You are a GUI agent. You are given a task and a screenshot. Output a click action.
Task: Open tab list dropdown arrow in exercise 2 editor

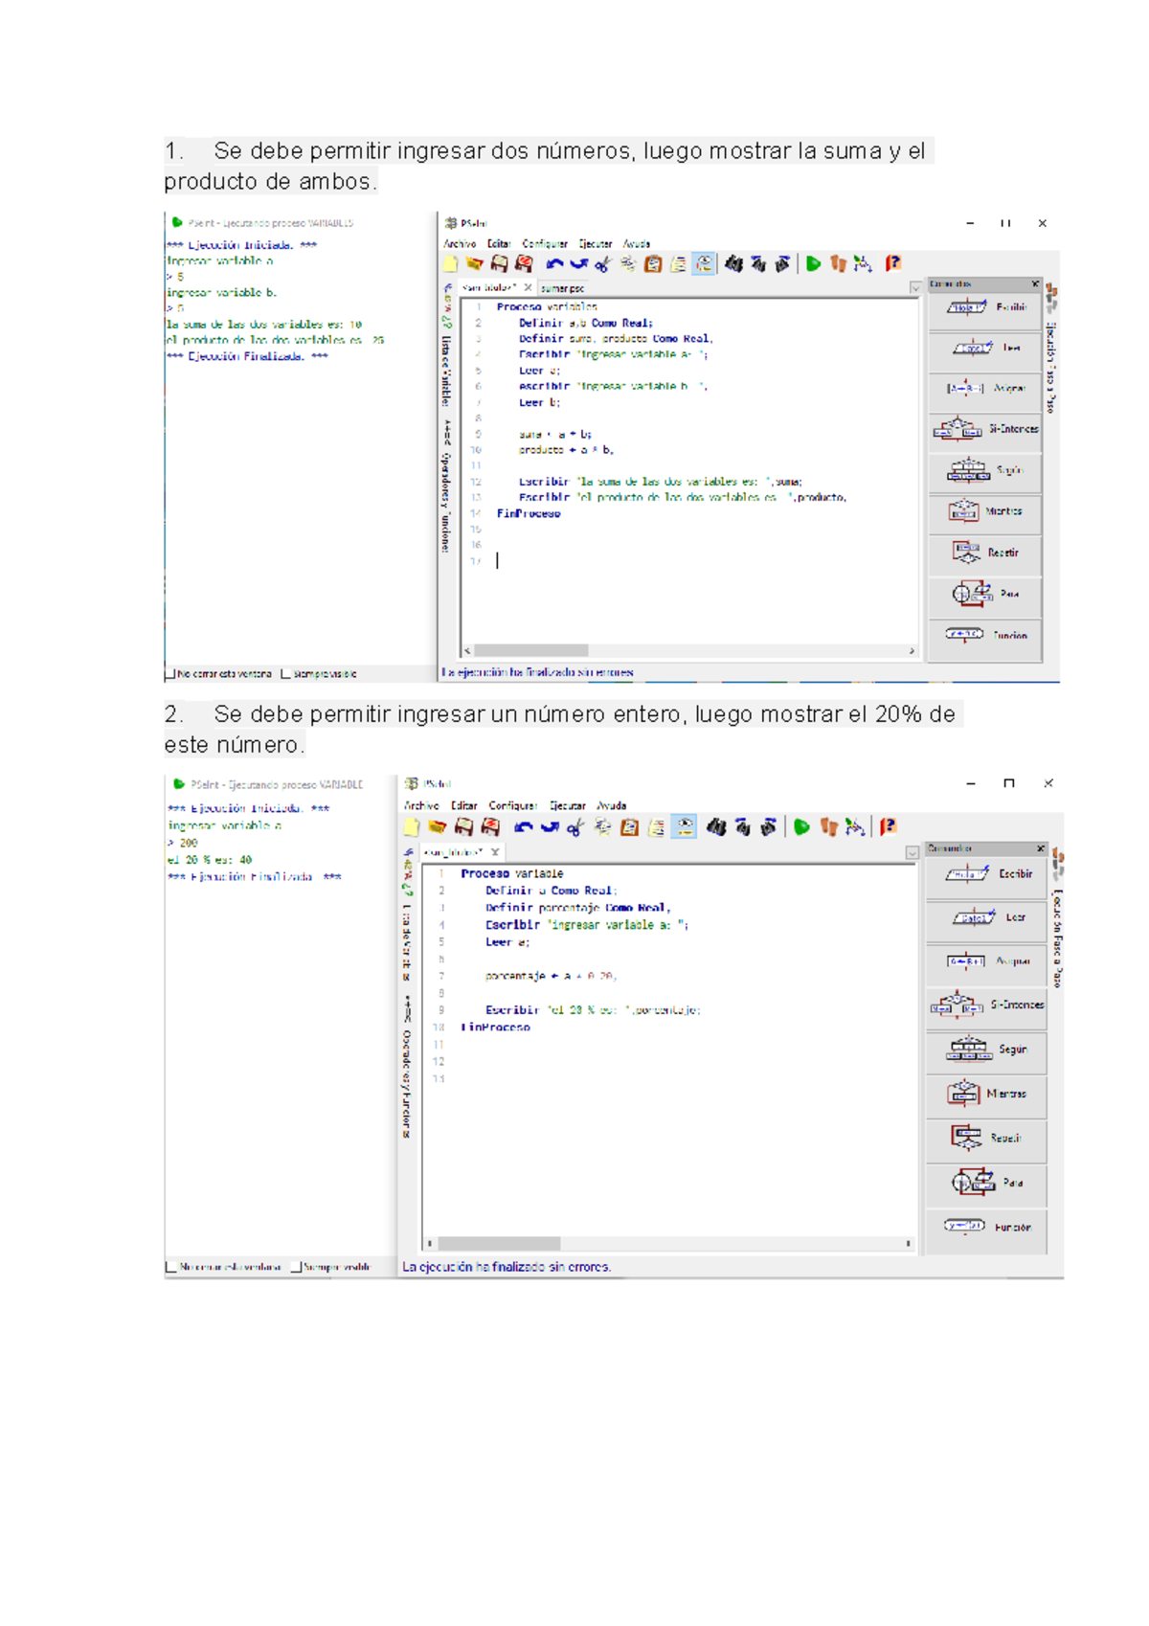click(x=912, y=852)
